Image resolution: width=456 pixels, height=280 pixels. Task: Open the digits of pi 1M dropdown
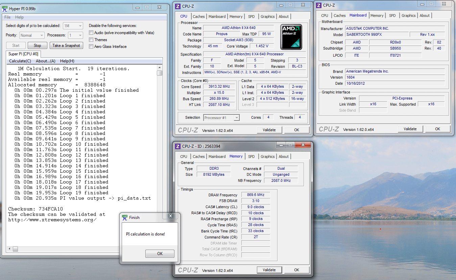(x=73, y=26)
